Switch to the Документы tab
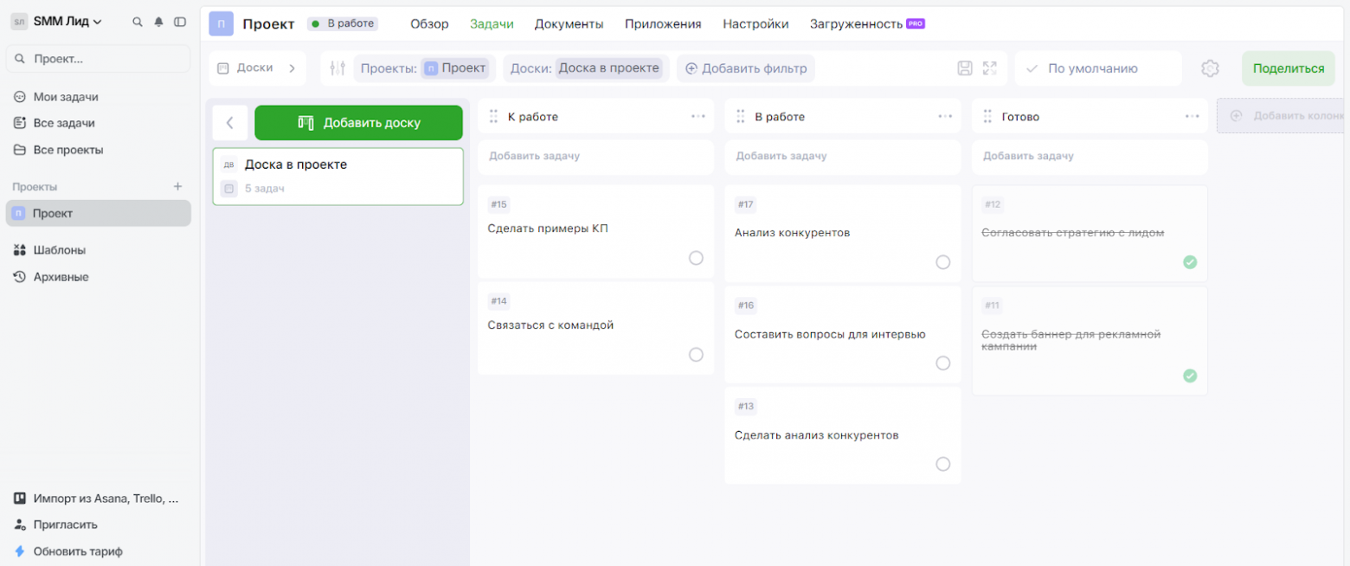 (x=569, y=23)
